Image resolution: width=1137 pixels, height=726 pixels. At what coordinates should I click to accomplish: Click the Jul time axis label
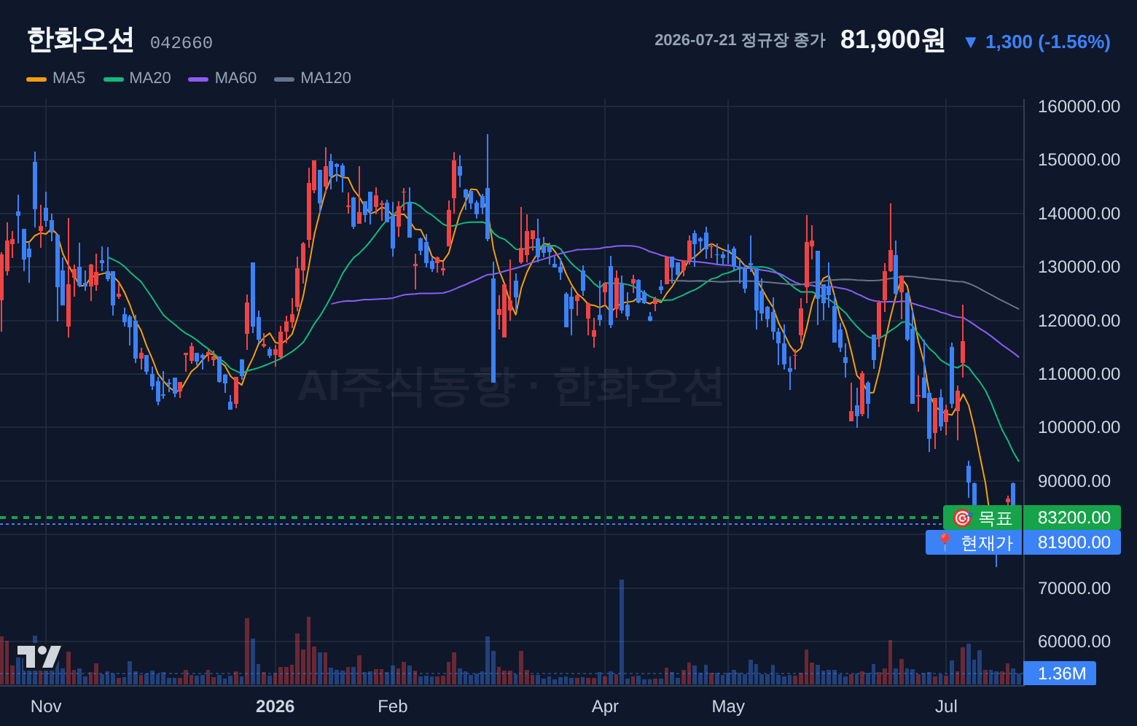click(946, 706)
